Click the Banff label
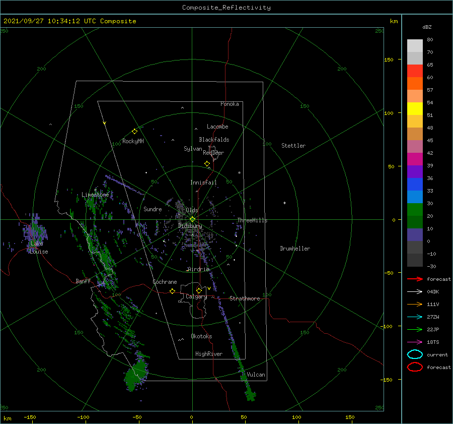Image resolution: width=453 pixels, height=424 pixels. pos(83,281)
